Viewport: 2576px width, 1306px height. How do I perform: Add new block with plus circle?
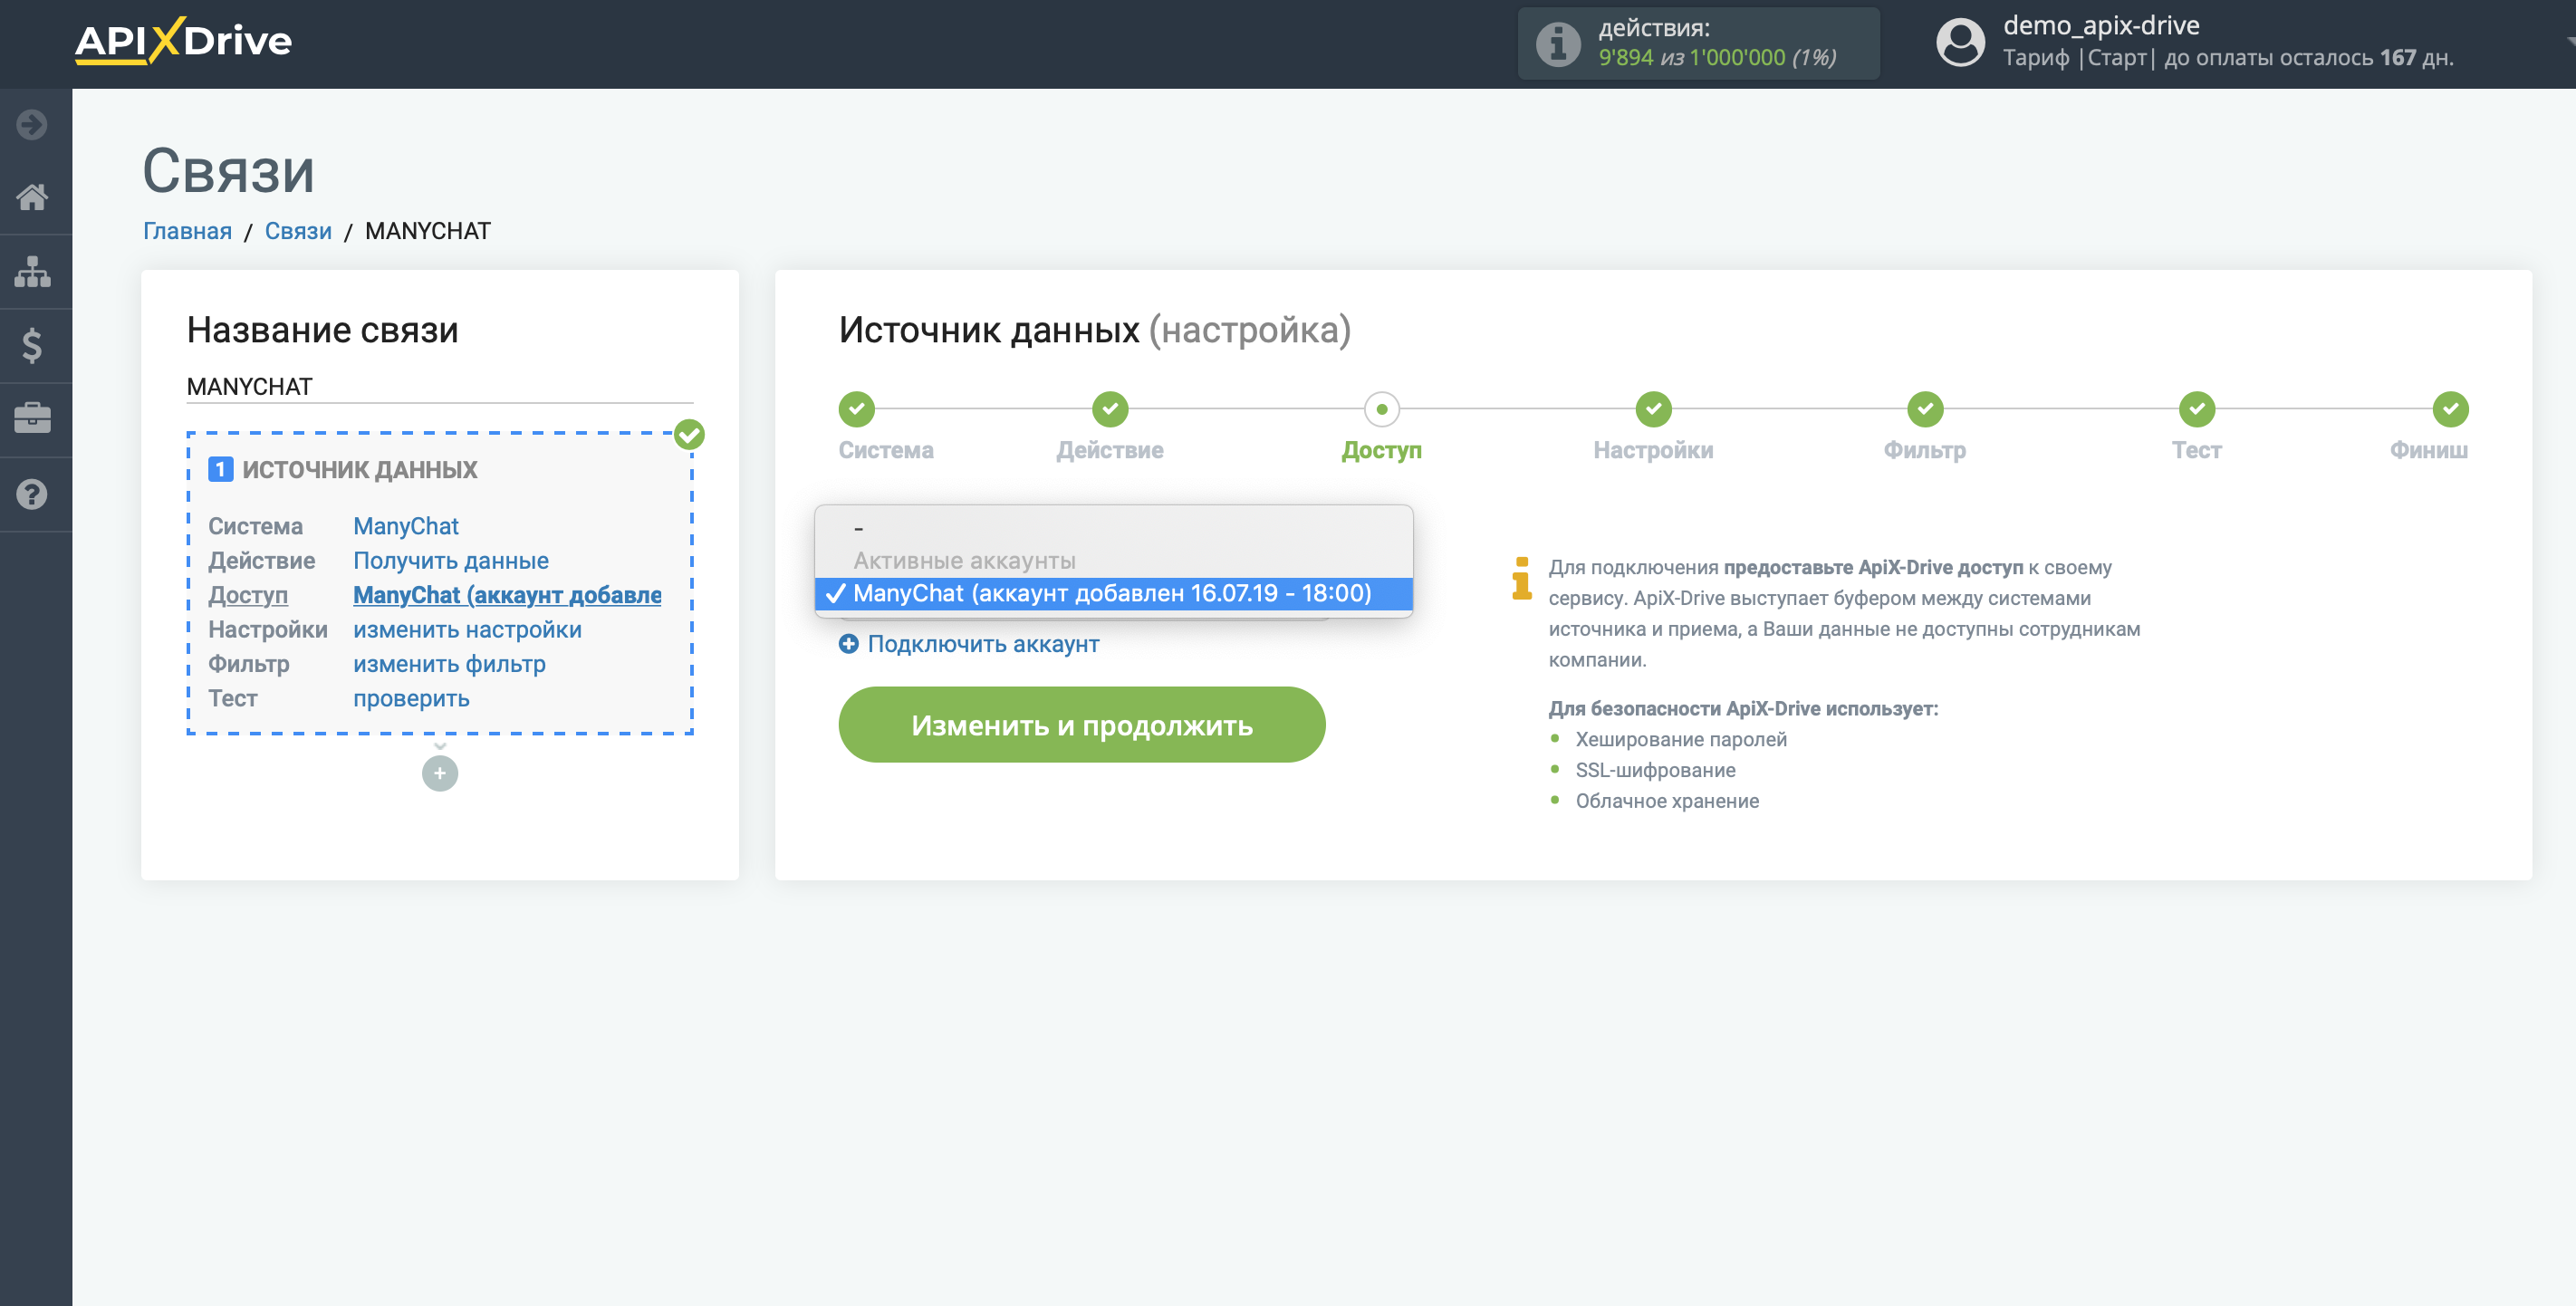click(x=440, y=773)
